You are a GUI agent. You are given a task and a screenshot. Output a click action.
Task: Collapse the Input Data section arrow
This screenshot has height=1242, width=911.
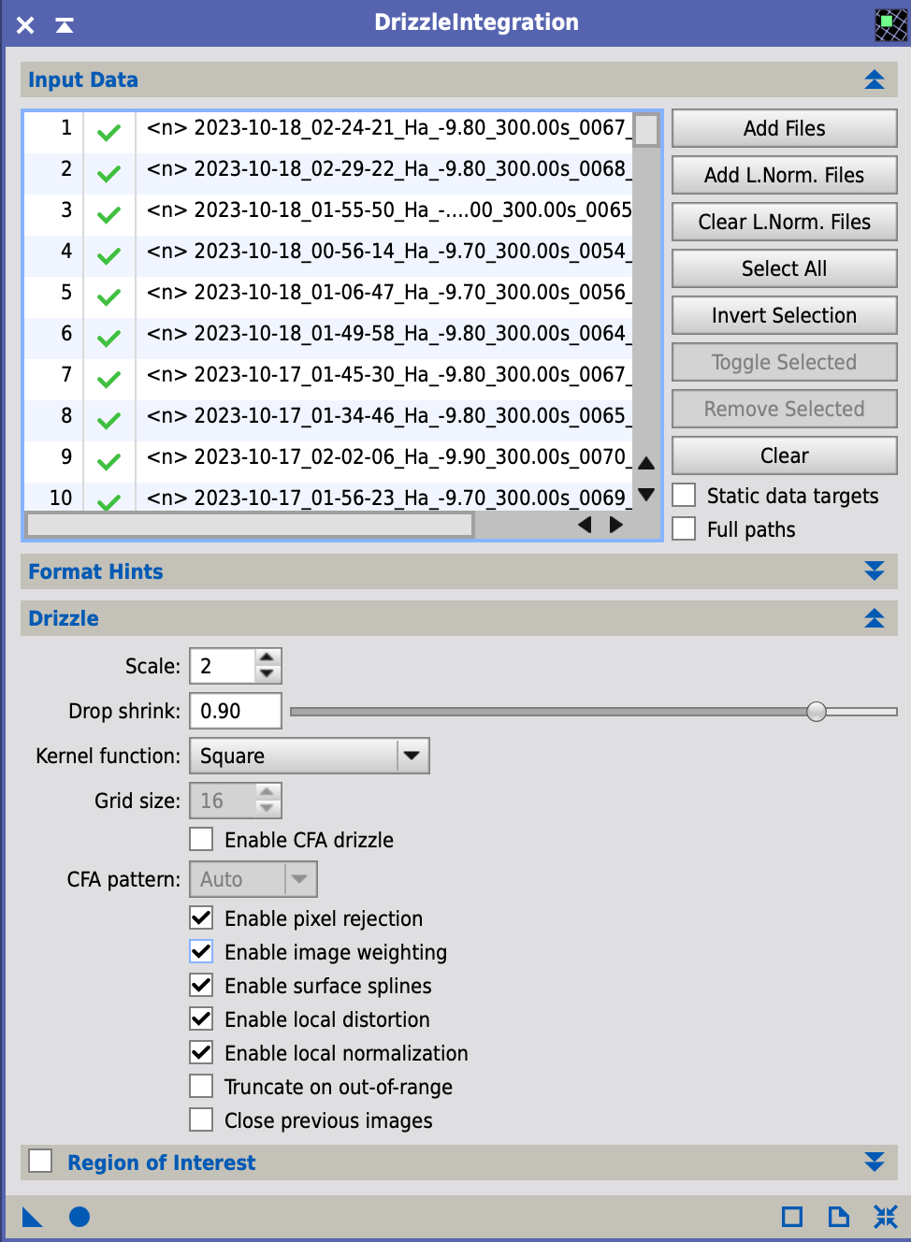coord(875,79)
